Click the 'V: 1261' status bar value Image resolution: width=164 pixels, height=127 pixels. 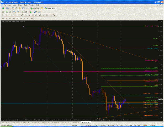coord(137,125)
